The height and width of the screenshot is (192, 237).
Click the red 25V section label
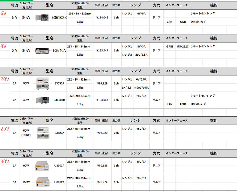coord(5,129)
